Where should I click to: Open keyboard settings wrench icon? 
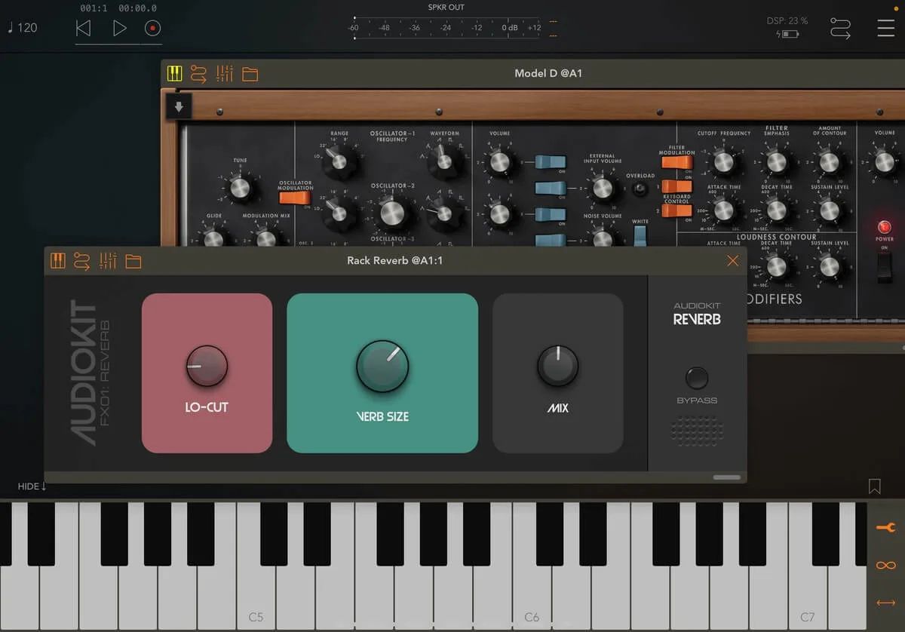pos(886,527)
